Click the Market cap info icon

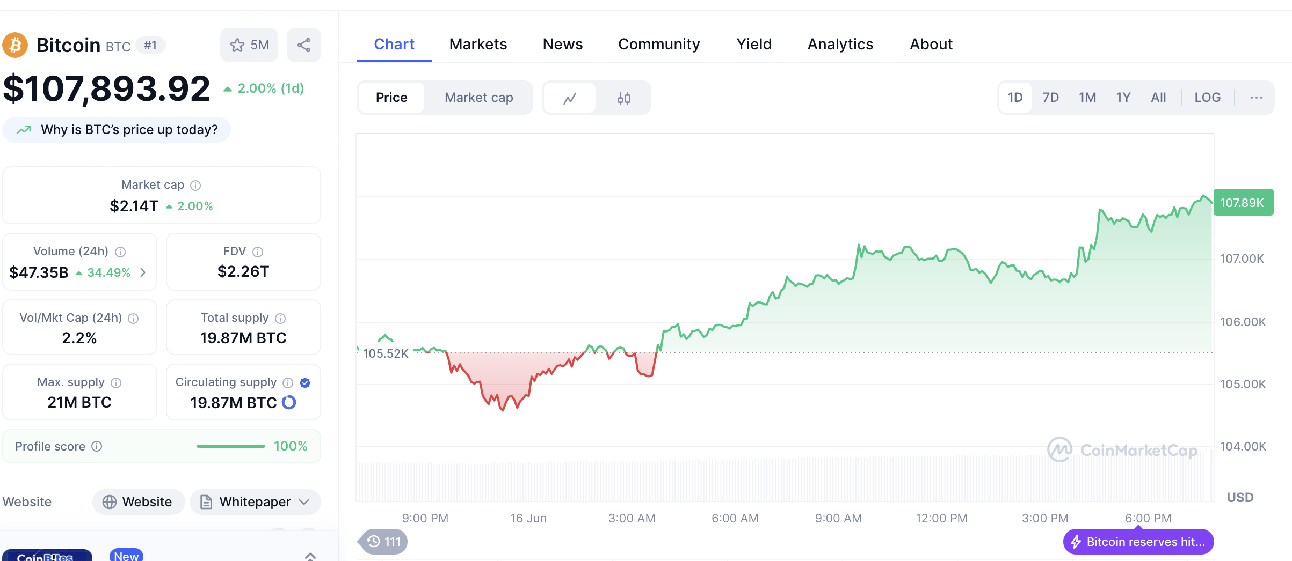pyautogui.click(x=195, y=186)
